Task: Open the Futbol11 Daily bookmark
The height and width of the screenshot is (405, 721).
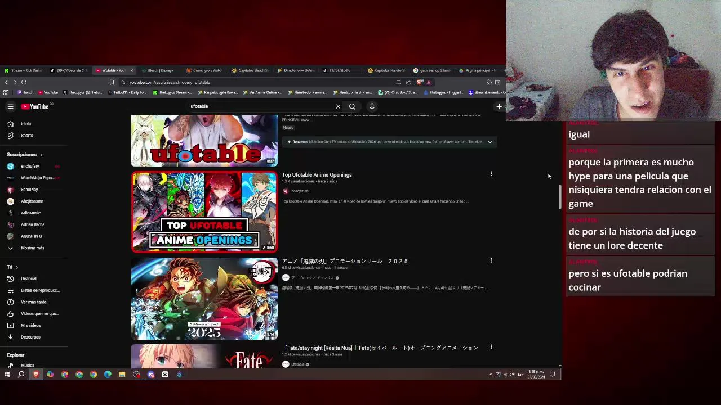Action: tap(127, 92)
